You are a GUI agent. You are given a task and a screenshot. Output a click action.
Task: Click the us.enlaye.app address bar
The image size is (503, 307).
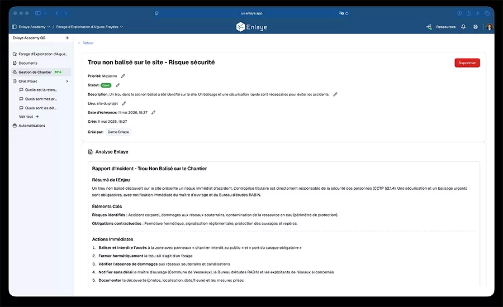[251, 13]
